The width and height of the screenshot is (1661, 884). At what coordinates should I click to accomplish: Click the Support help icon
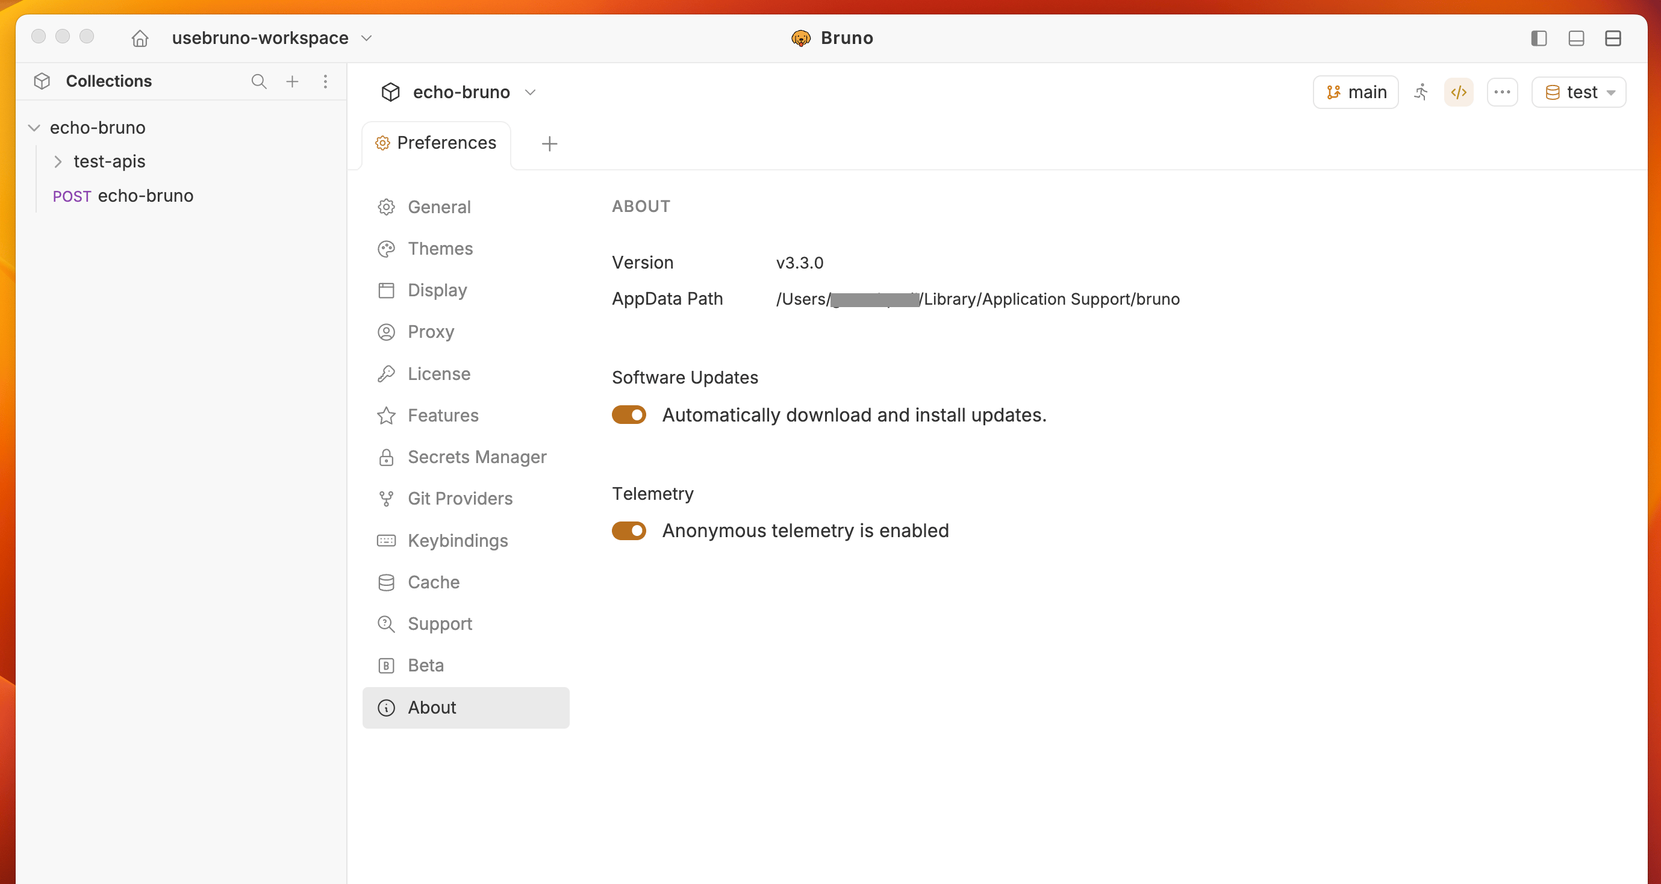point(386,624)
